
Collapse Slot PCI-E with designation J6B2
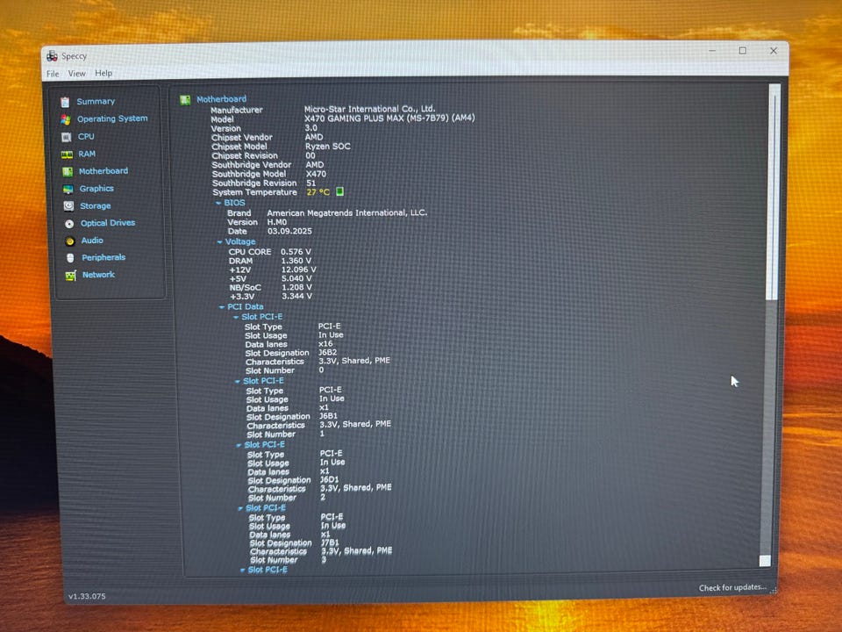click(236, 318)
